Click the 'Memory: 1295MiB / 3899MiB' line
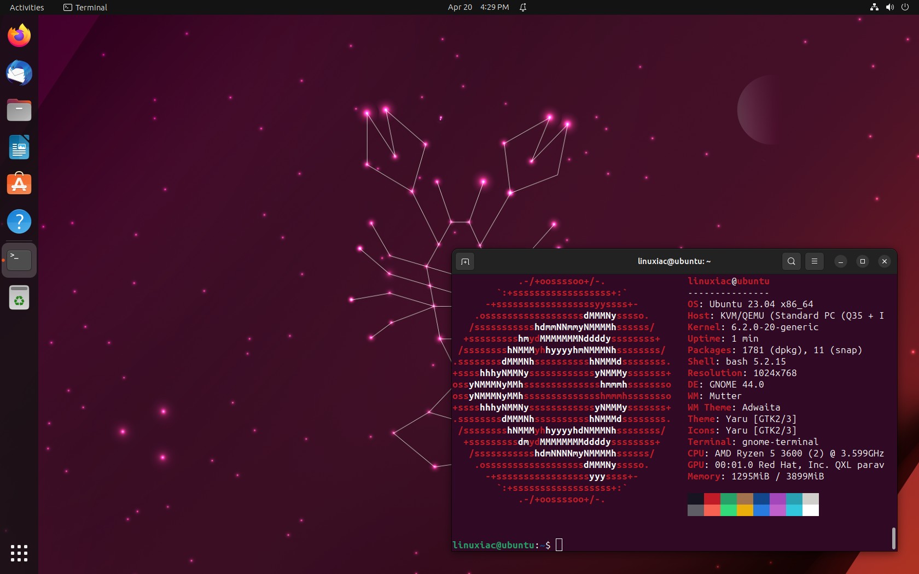This screenshot has height=574, width=919. tap(755, 476)
